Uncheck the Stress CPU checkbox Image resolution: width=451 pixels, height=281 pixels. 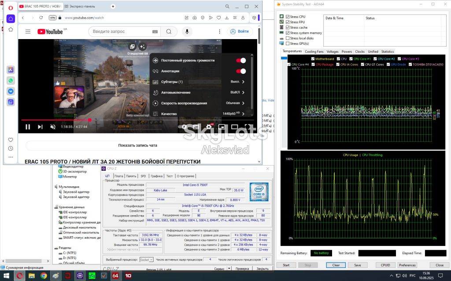point(288,17)
